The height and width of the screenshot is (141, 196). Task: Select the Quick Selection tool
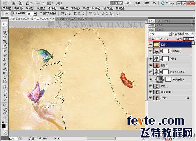pos(5,37)
